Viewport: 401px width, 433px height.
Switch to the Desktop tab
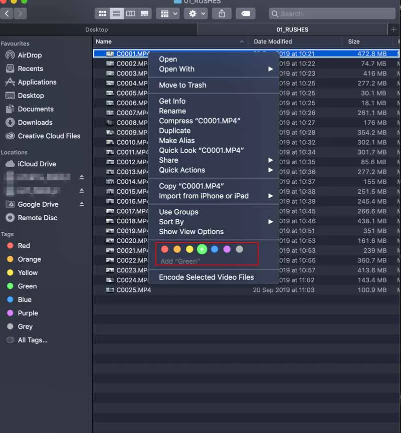[96, 30]
